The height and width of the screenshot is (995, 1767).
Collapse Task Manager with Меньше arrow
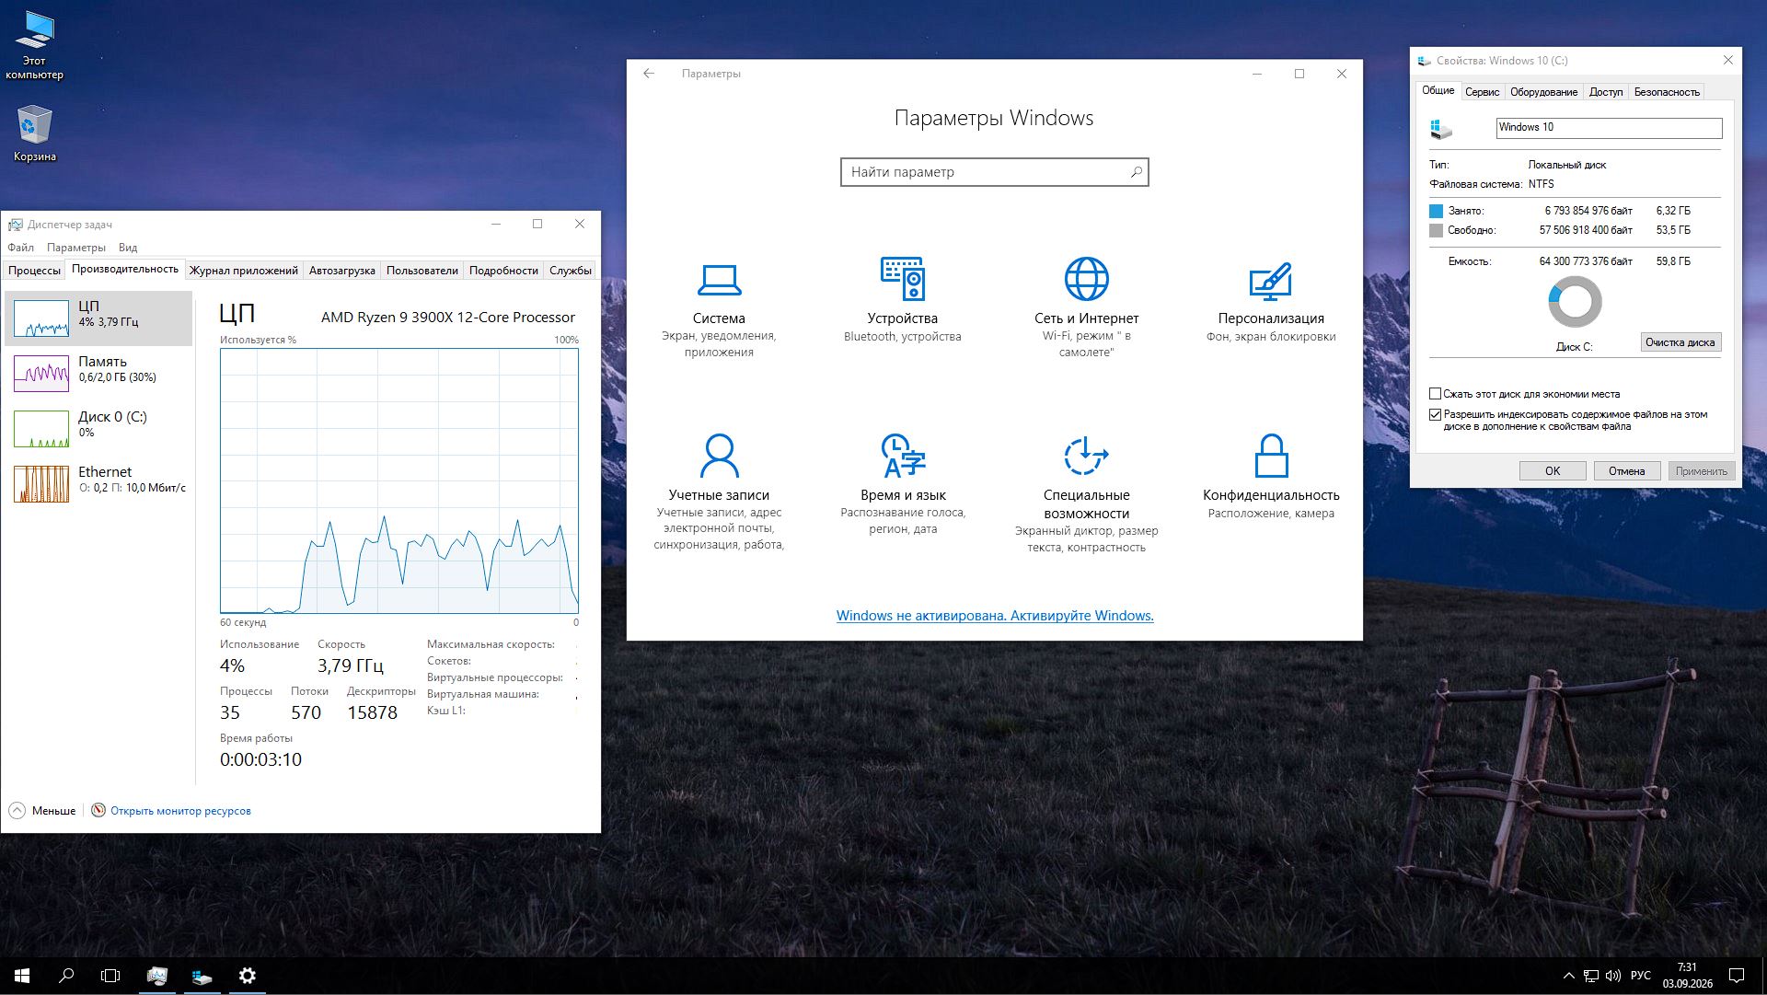(x=17, y=810)
